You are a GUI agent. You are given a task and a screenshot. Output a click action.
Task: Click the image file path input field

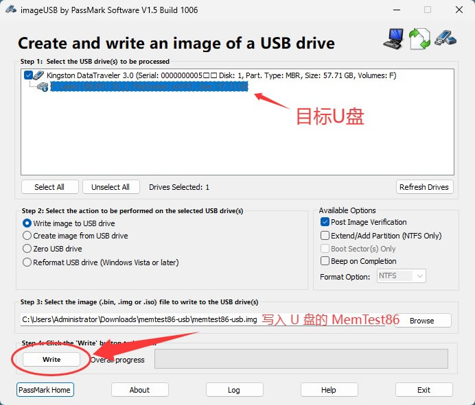(202, 319)
